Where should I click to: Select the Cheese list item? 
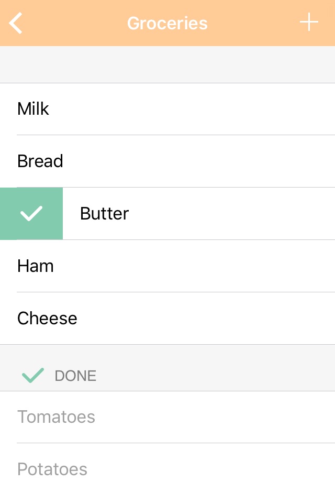pos(167,318)
